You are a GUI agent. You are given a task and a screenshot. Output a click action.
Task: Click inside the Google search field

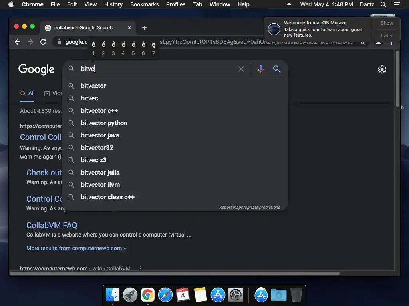tap(158, 69)
